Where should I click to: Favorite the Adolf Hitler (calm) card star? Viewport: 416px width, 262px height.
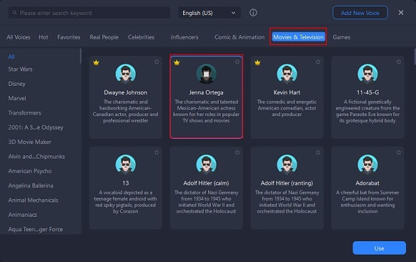pyautogui.click(x=237, y=153)
